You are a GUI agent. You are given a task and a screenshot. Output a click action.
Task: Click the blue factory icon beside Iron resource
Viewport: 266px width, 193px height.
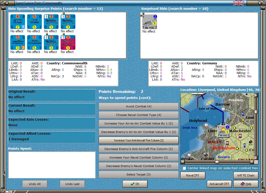(244, 145)
